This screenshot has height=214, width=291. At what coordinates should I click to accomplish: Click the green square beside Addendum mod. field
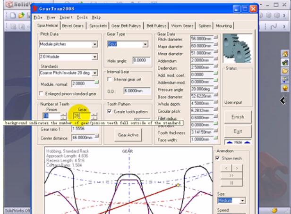pyautogui.click(x=215, y=80)
